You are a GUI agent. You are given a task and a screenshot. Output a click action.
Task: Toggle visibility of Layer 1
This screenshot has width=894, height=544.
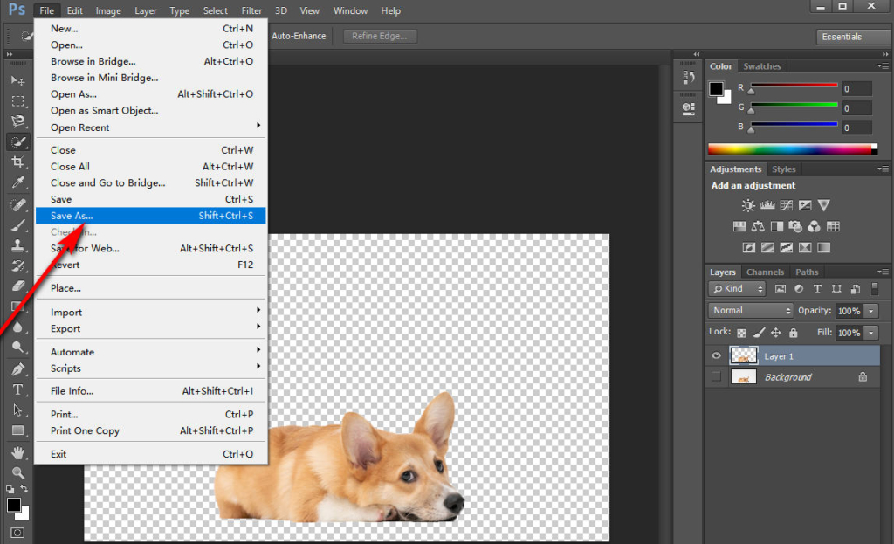click(716, 355)
